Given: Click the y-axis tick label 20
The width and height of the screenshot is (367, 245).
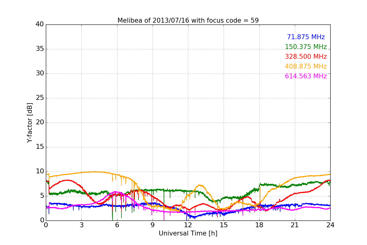Looking at the screenshot, I should tap(39, 123).
